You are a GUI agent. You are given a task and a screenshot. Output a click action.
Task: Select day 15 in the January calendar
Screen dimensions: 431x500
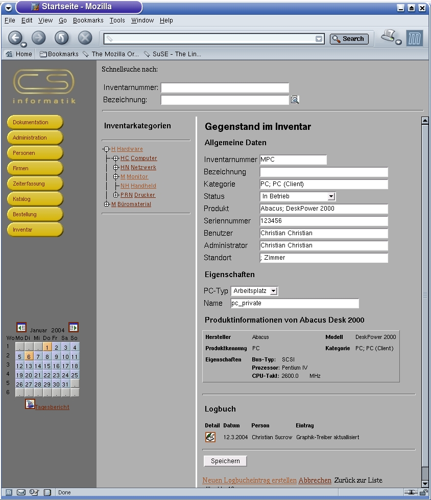click(x=47, y=366)
